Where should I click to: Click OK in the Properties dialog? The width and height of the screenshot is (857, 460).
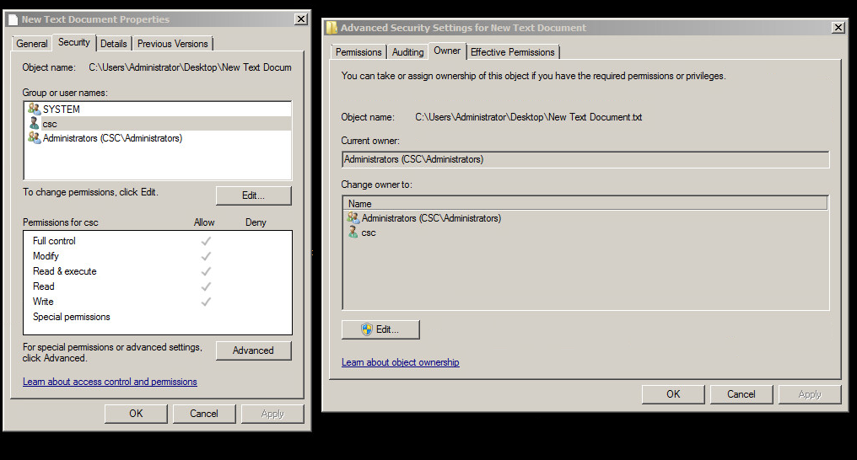click(x=136, y=414)
